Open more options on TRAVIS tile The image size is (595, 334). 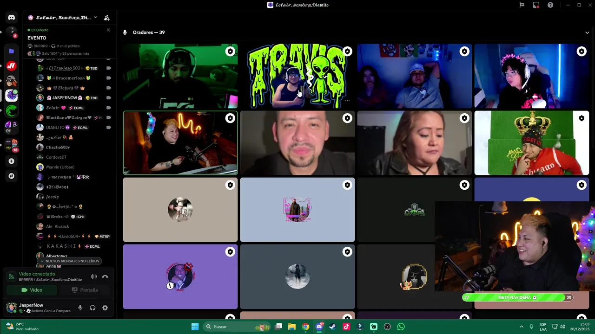[x=347, y=101]
